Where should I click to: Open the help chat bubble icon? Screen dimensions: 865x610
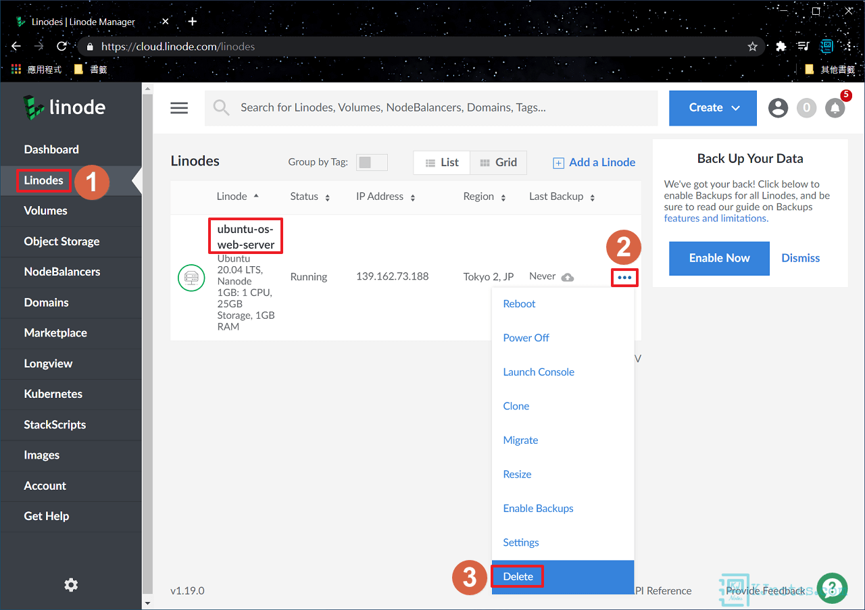832,588
